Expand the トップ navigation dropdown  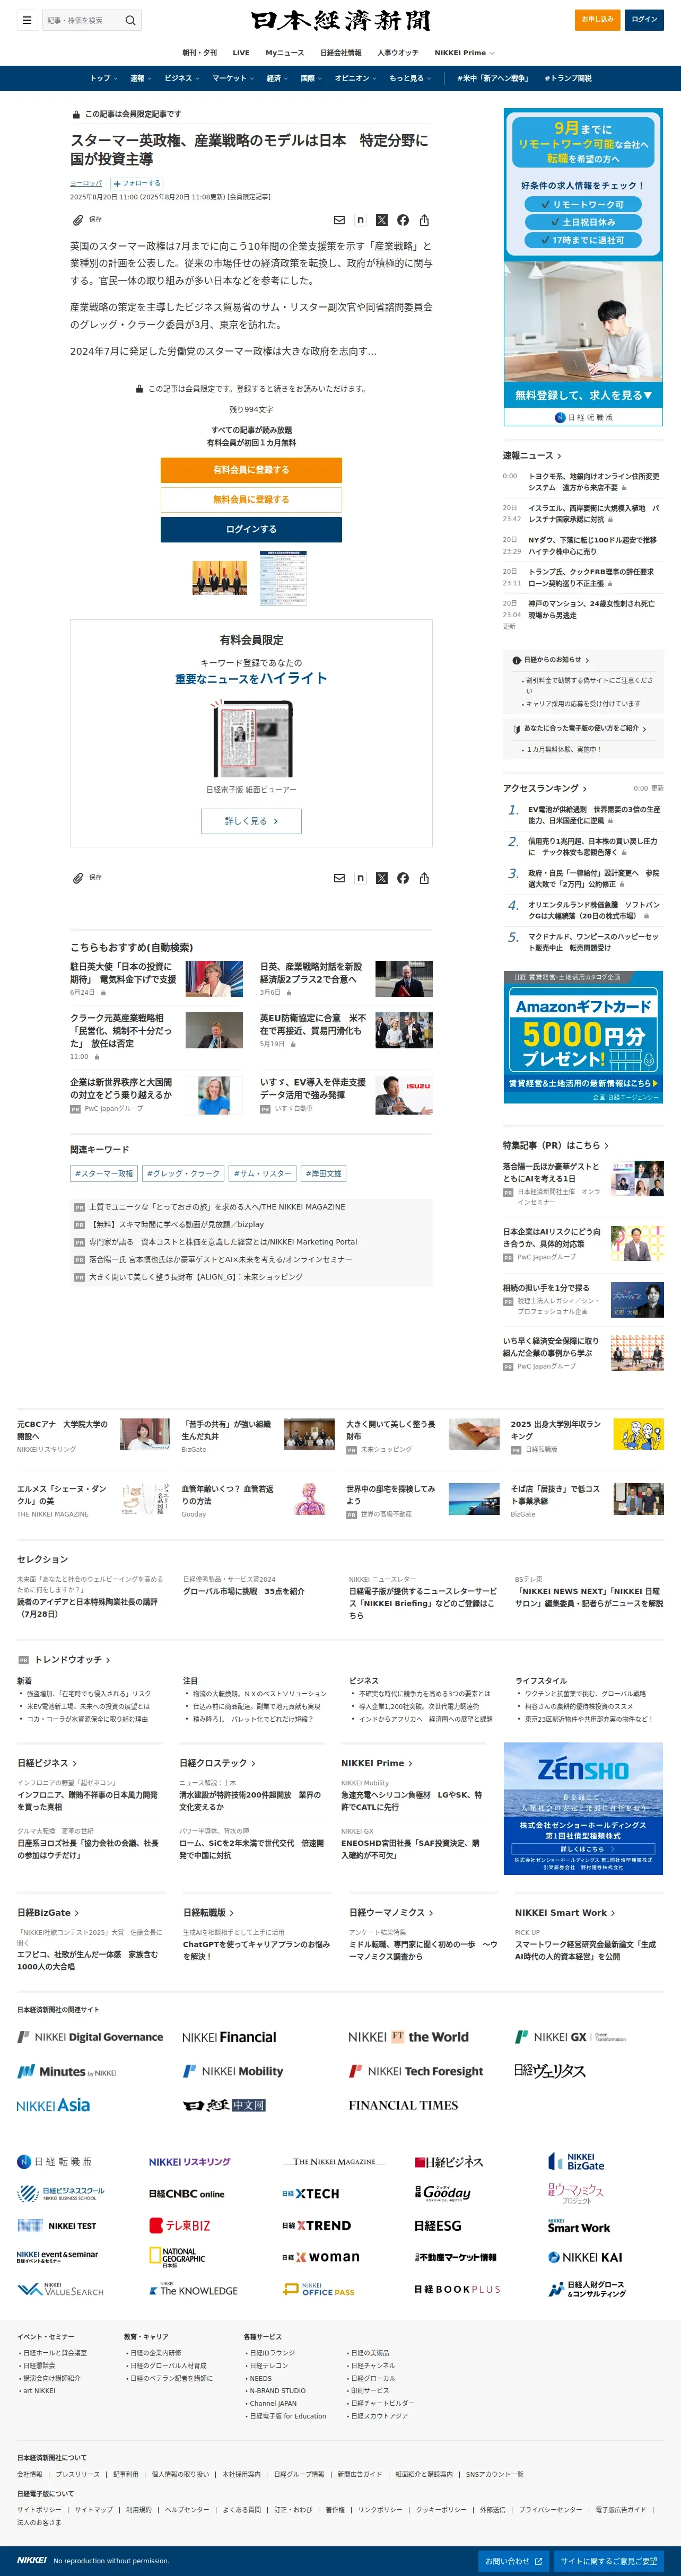104,78
